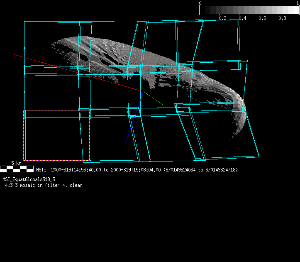
Task: Click the checkered 5 km scale bar
Action: click(17, 169)
